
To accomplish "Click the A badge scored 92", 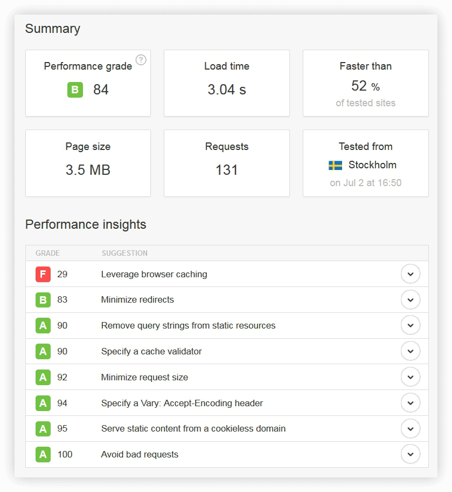I will coord(43,377).
